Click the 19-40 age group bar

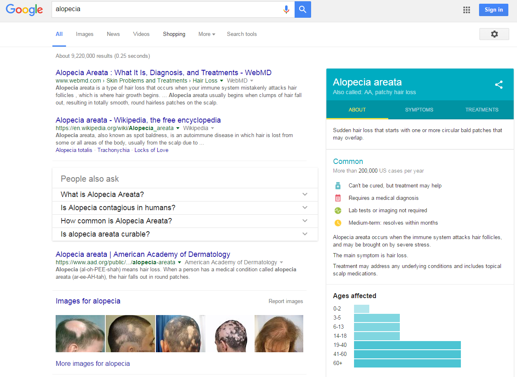pyautogui.click(x=407, y=345)
